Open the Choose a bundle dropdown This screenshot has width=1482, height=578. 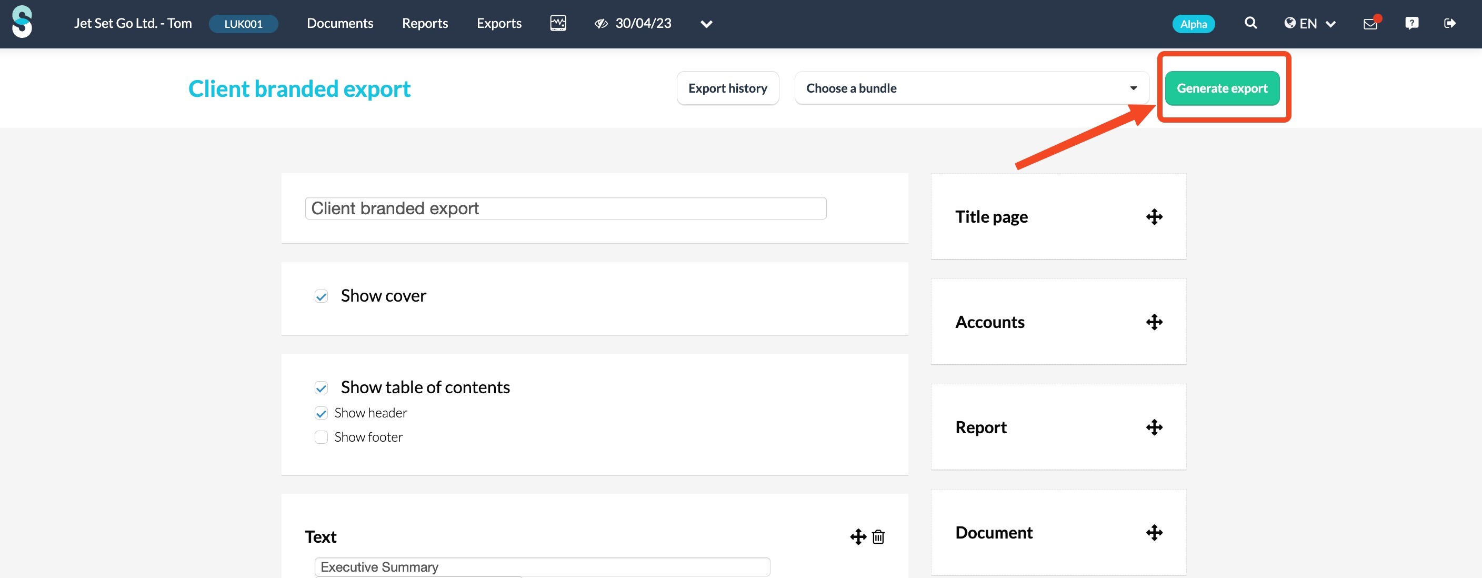click(971, 88)
